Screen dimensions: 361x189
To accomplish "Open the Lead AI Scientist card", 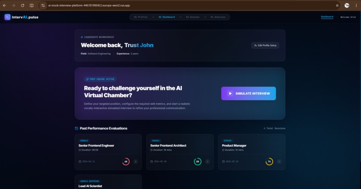I will 108,182.
